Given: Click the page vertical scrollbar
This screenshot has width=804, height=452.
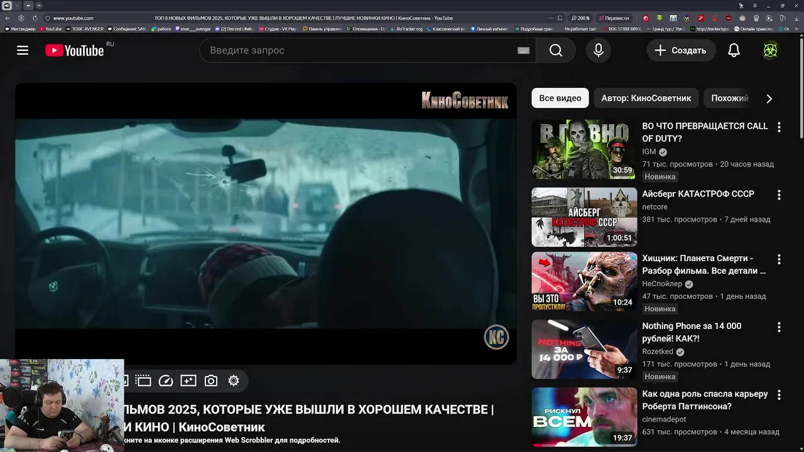Looking at the screenshot, I should (801, 88).
